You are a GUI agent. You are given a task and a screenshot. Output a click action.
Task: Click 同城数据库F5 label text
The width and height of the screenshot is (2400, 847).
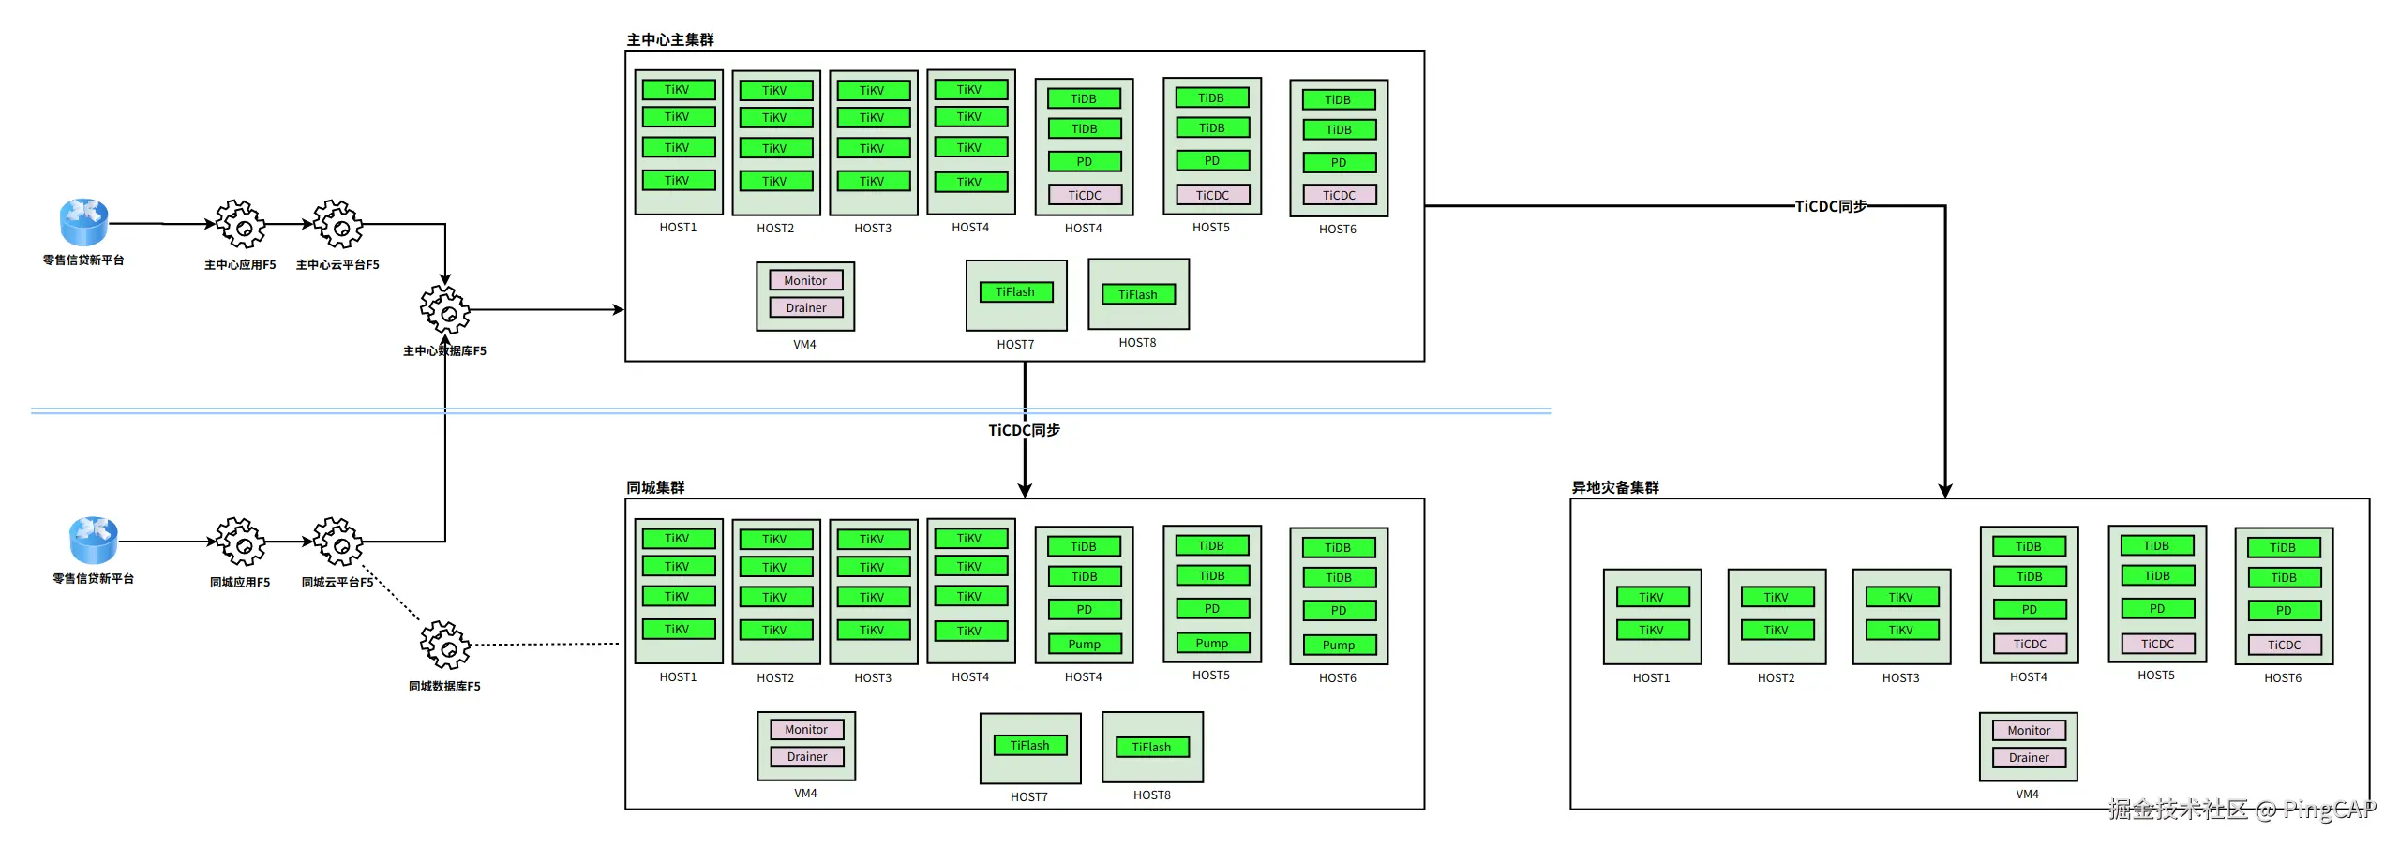pos(445,686)
